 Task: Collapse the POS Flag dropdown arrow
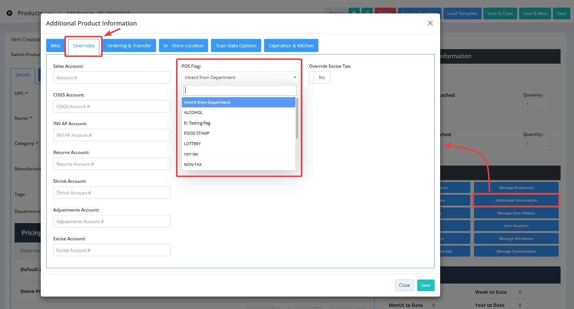[x=295, y=77]
